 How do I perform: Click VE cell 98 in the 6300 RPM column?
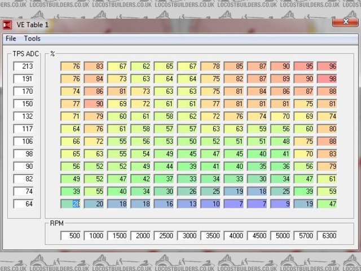pyautogui.click(x=327, y=79)
